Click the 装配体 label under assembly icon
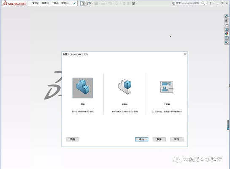Viewport: 230px width, 169px height. coord(124,104)
